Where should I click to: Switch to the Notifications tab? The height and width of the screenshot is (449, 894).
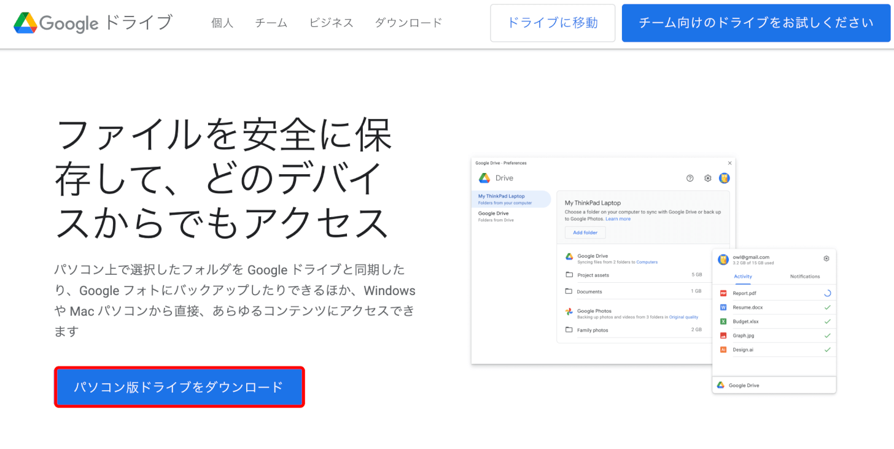coord(805,277)
